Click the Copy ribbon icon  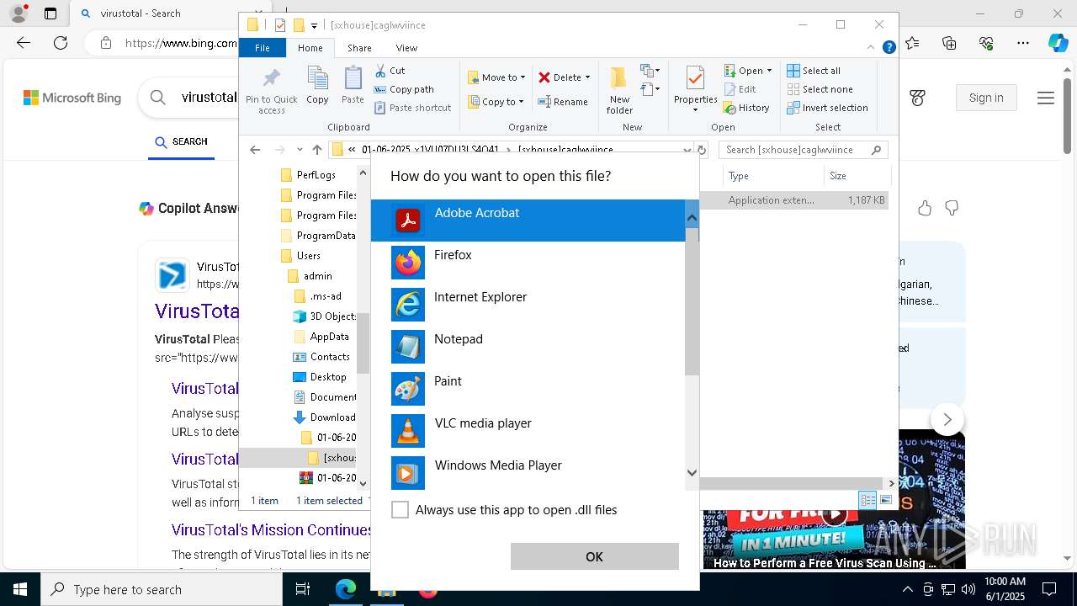[x=317, y=86]
